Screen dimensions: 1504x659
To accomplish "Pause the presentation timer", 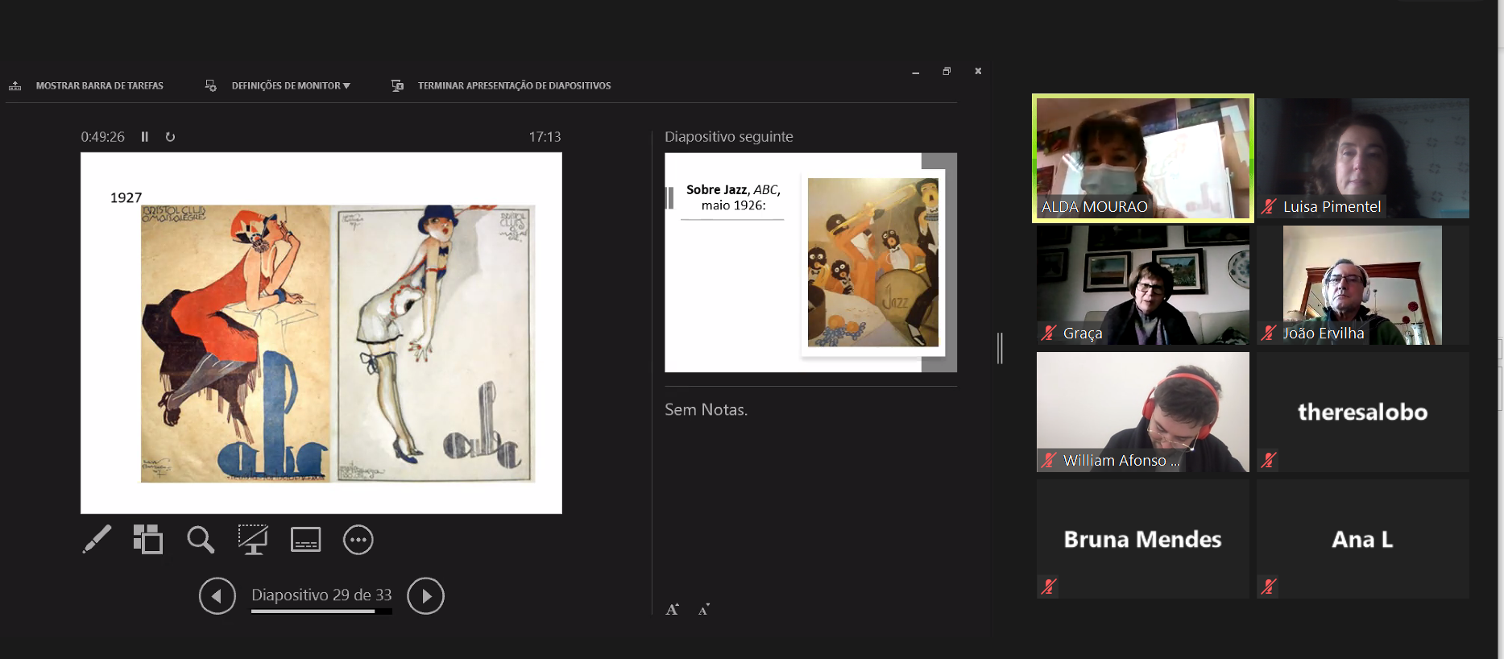I will point(145,137).
